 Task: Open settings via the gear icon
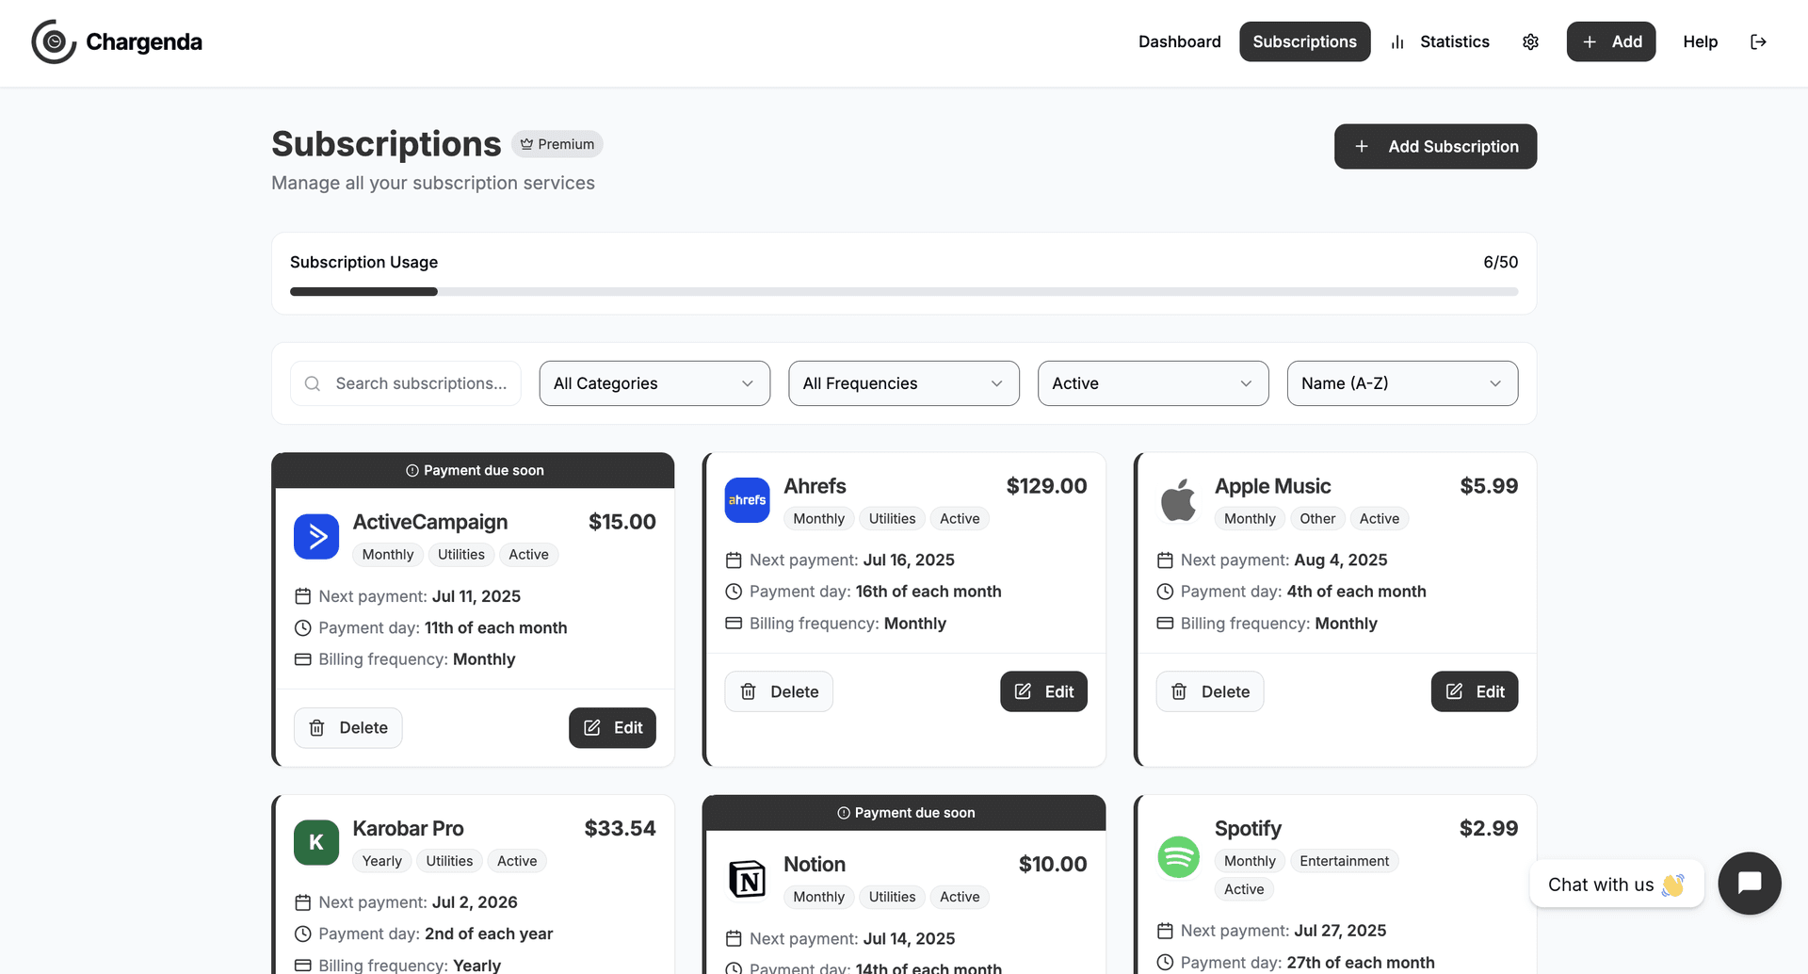pos(1530,41)
